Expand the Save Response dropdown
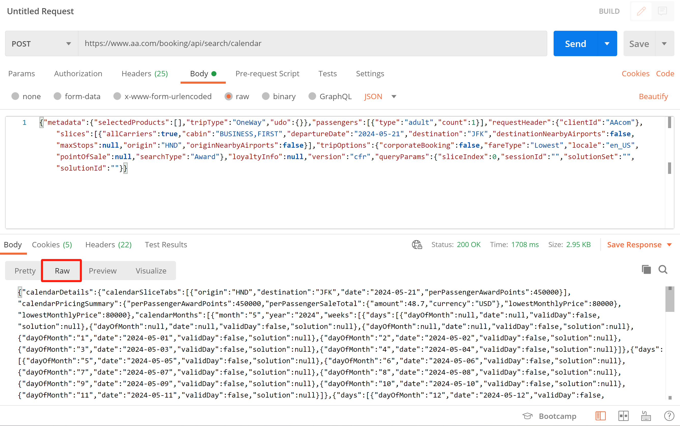Screen dimensions: 680x426 pyautogui.click(x=670, y=245)
